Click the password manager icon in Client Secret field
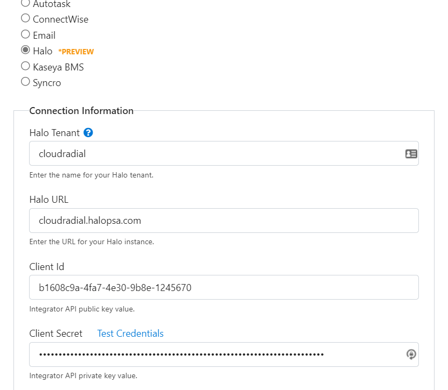 point(411,354)
